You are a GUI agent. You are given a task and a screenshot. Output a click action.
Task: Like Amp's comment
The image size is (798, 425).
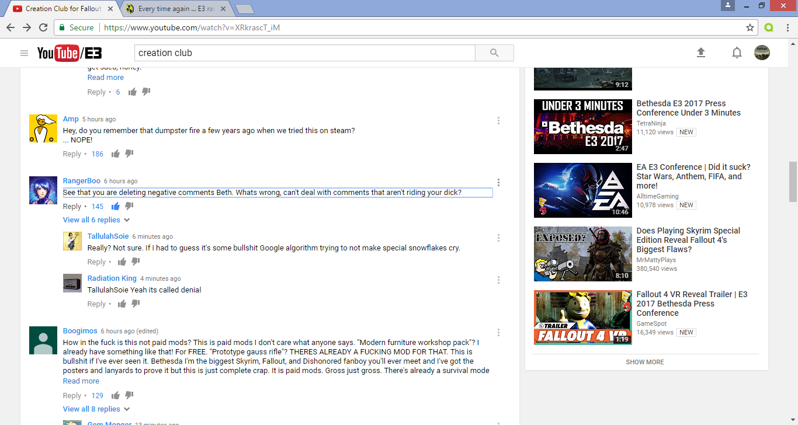116,154
